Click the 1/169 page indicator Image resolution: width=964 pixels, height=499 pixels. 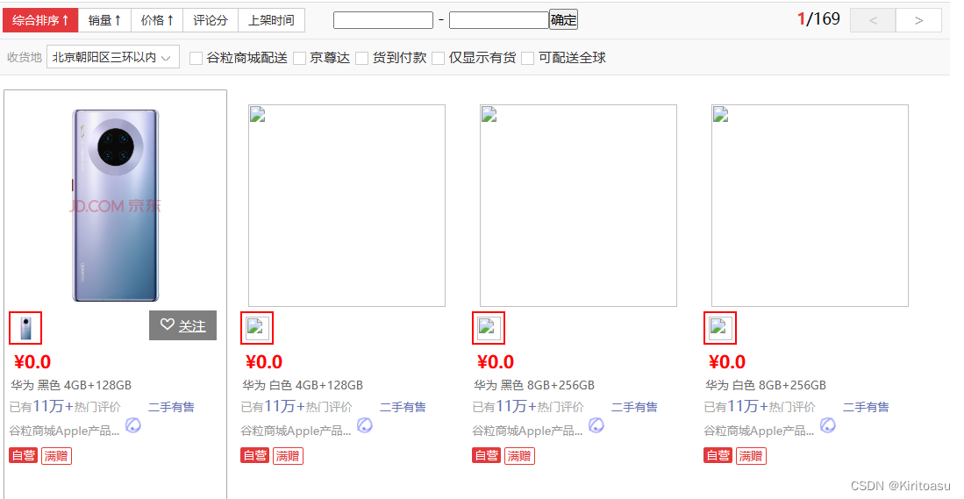coord(818,19)
